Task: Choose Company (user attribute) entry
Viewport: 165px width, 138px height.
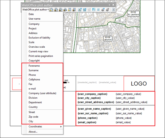Action: [42, 93]
